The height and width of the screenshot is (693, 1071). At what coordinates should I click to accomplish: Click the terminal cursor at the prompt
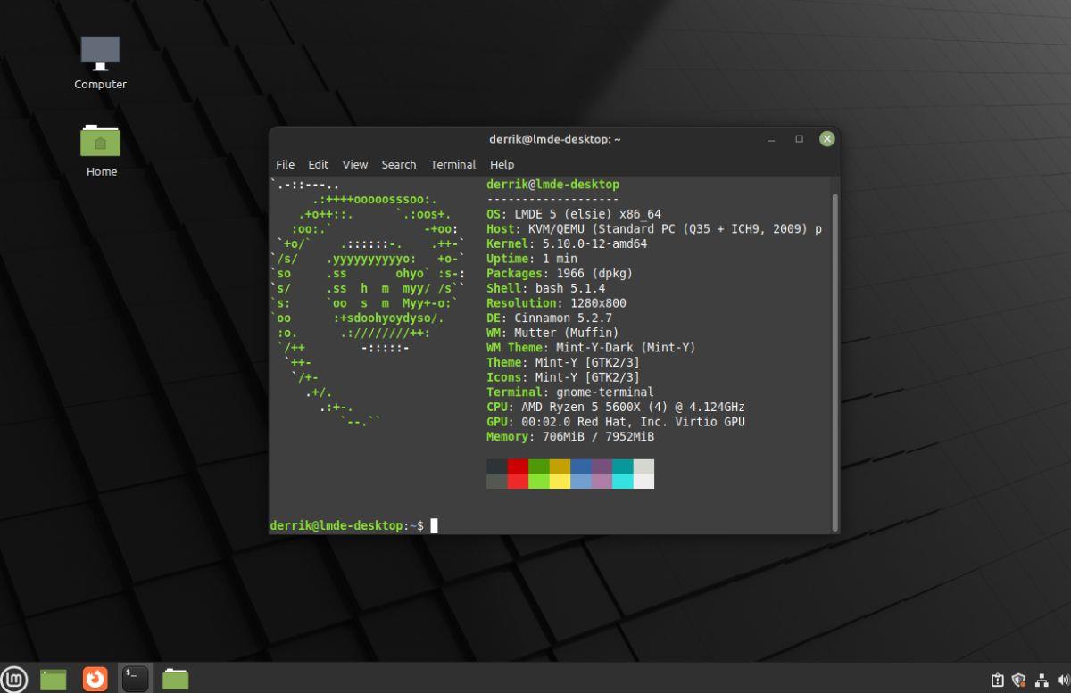[x=435, y=524]
